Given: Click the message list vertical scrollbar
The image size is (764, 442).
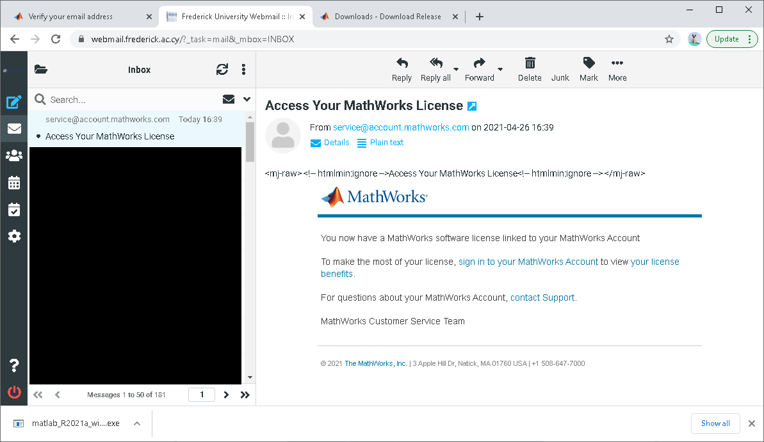Looking at the screenshot, I should click(250, 256).
